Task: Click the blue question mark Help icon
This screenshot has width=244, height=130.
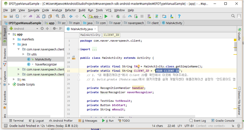Action: coord(179,16)
